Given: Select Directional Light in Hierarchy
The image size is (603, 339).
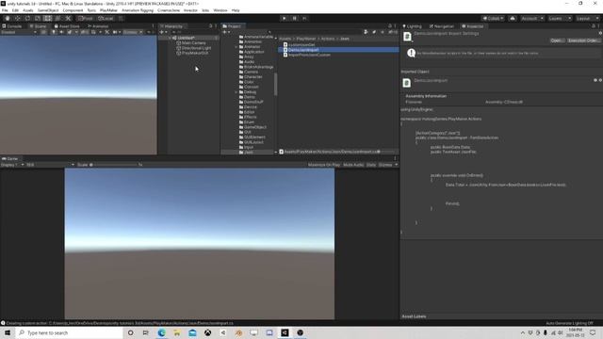Looking at the screenshot, I should coord(196,48).
